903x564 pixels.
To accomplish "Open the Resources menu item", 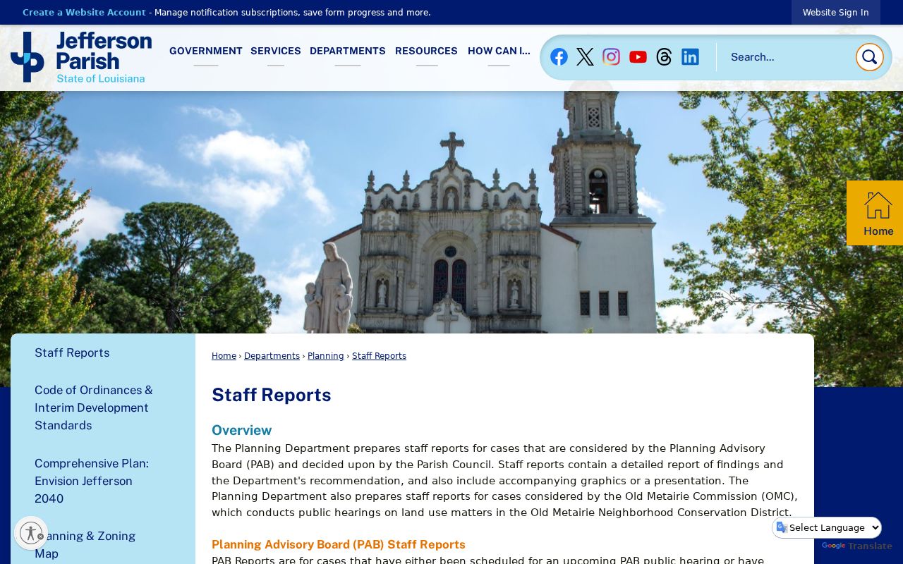I will pyautogui.click(x=426, y=51).
